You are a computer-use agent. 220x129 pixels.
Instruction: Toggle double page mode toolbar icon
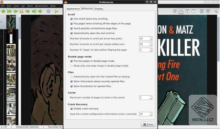202,11
